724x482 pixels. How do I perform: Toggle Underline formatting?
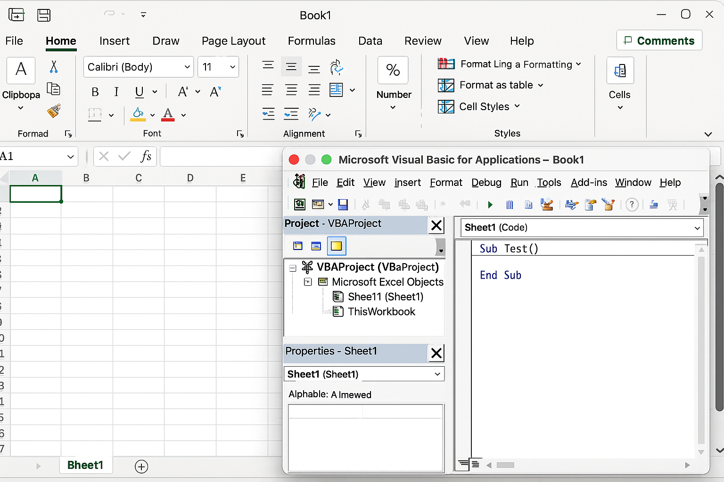tap(139, 92)
